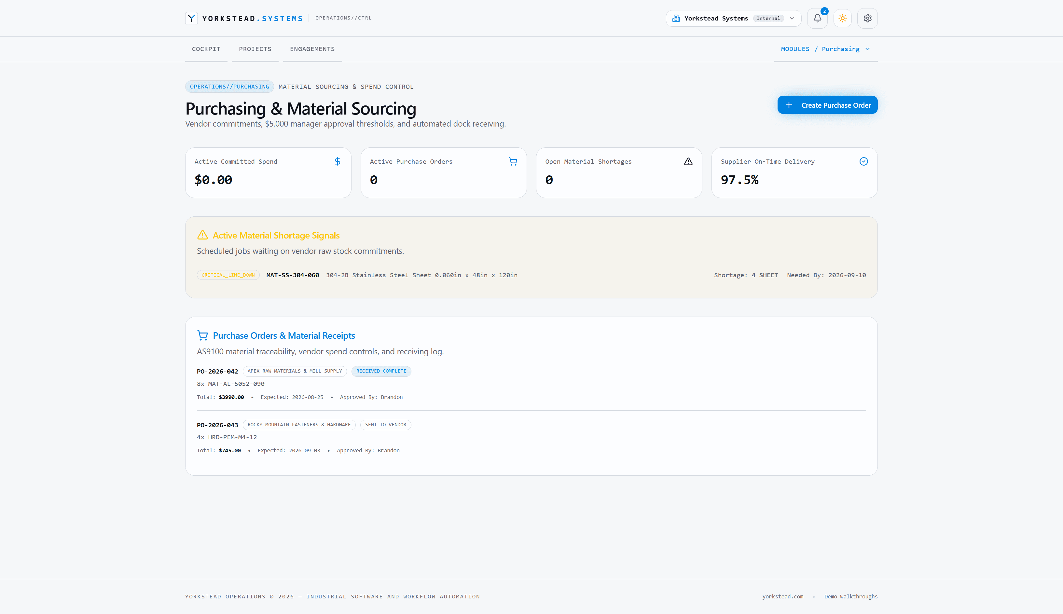Toggle the light theme sun icon
Image resolution: width=1063 pixels, height=614 pixels.
pyautogui.click(x=842, y=18)
